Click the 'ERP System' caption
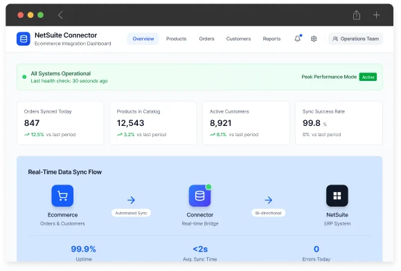Screen dimensions: 401x271 coord(337,223)
